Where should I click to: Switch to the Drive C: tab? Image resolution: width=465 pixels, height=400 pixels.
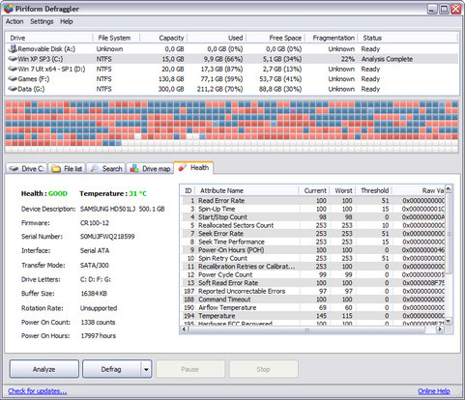26,169
